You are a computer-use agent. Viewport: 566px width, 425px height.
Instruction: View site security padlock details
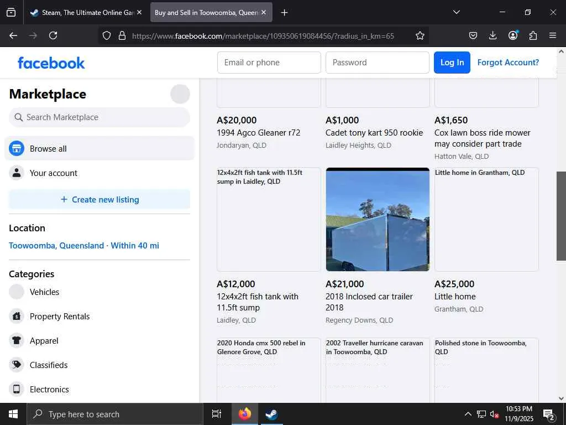tap(122, 35)
